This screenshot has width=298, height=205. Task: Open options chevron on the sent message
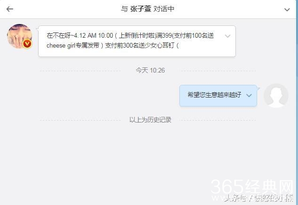point(249,96)
